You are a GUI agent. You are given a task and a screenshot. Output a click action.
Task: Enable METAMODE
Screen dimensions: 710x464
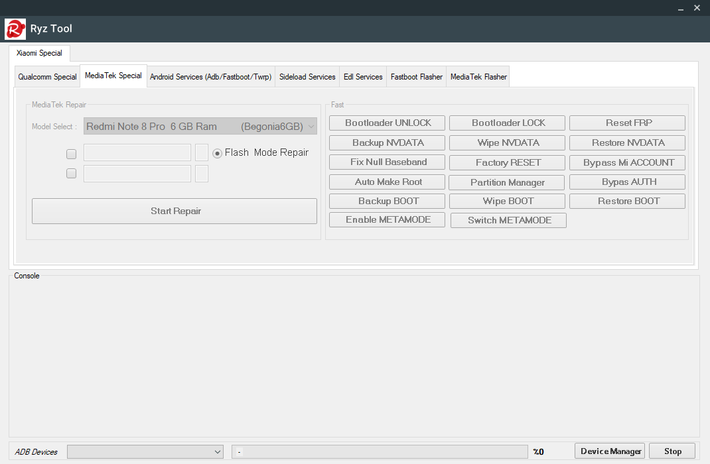[x=387, y=219]
